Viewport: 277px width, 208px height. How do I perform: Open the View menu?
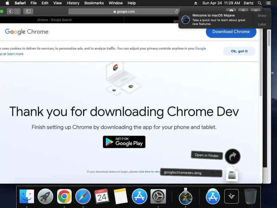tap(57, 3)
